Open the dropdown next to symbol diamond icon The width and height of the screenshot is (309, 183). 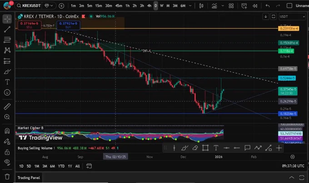point(52,6)
